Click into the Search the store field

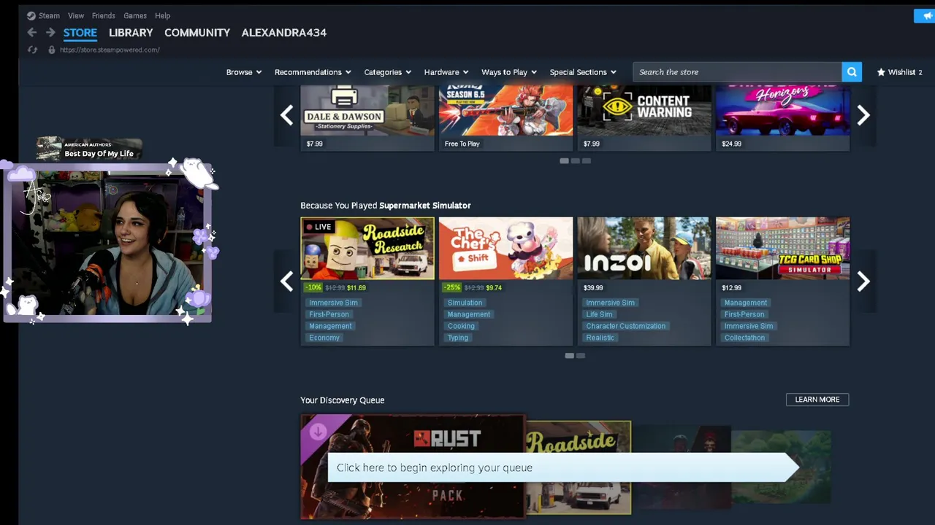[737, 71]
